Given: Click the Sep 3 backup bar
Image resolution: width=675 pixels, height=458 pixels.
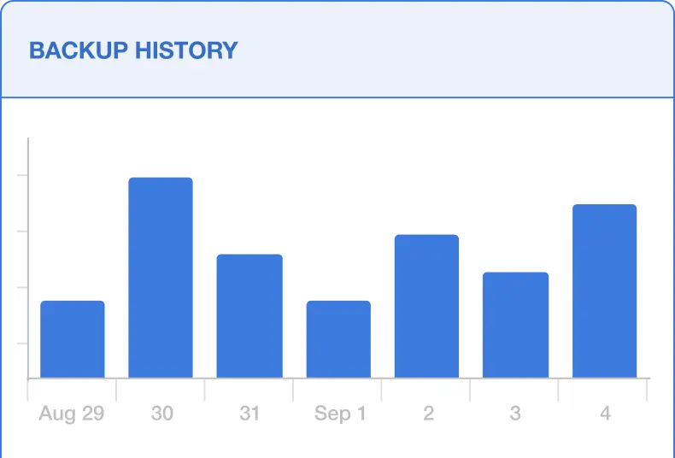Looking at the screenshot, I should tap(515, 325).
